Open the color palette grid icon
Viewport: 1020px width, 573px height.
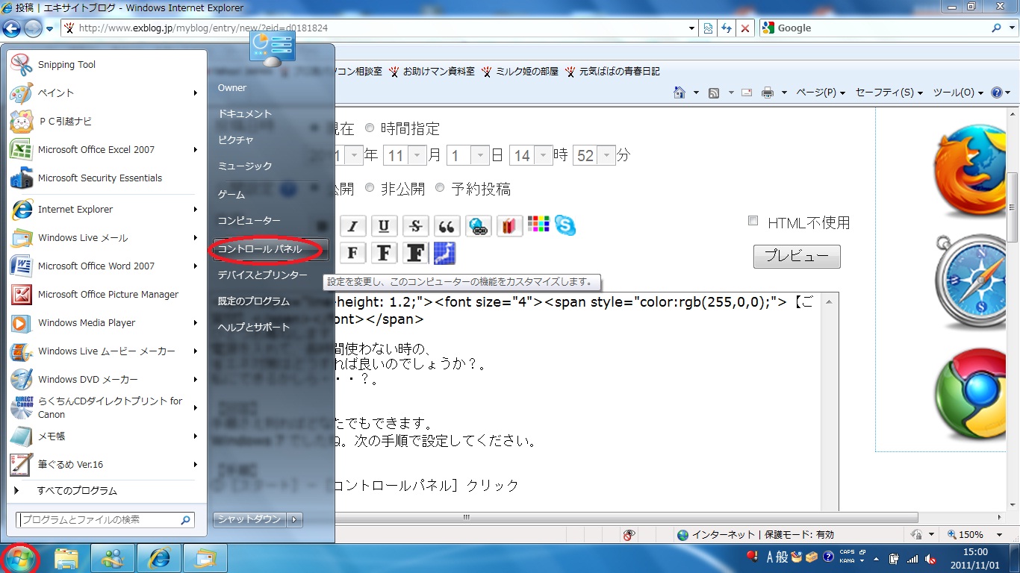(x=538, y=224)
